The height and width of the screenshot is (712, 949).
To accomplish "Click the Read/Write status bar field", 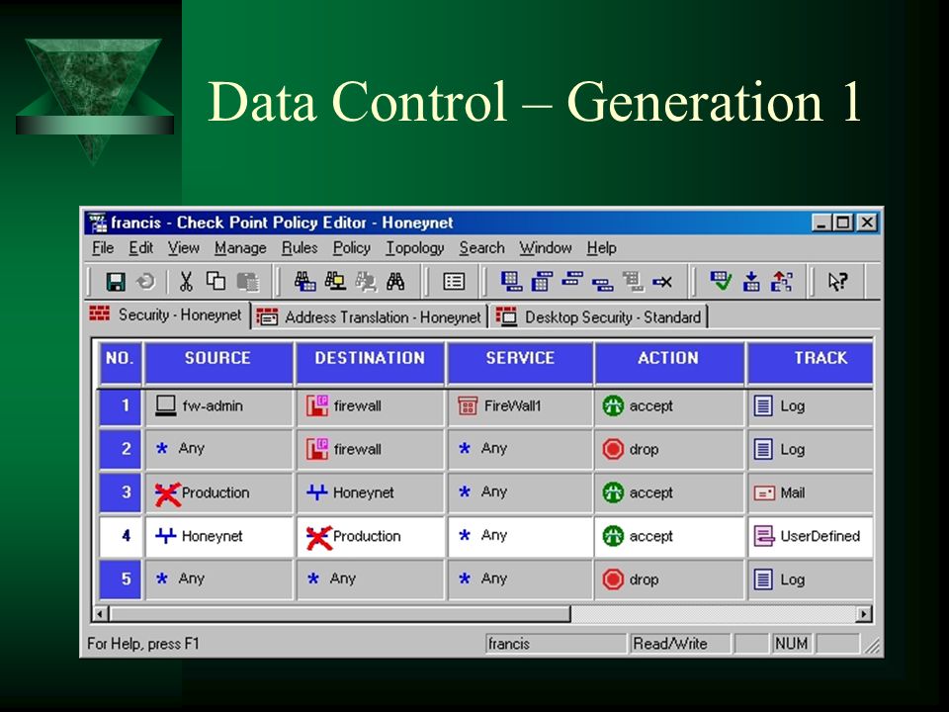I will 680,644.
